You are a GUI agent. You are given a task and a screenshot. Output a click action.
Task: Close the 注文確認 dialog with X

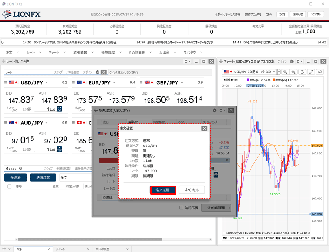pyautogui.click(x=204, y=128)
